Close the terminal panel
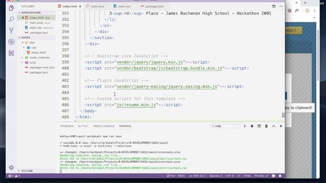 [281, 126]
